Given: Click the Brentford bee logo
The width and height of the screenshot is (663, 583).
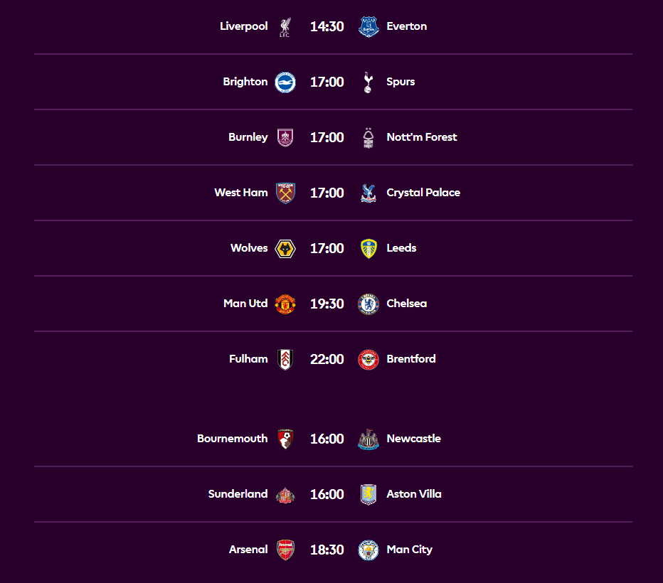Looking at the screenshot, I should [368, 360].
